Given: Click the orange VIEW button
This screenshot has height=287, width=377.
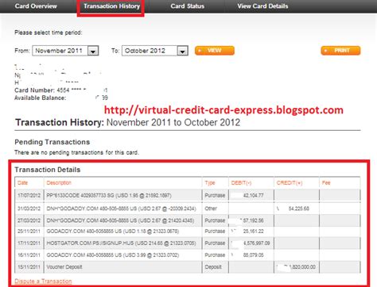Looking at the screenshot, I should click(215, 51).
